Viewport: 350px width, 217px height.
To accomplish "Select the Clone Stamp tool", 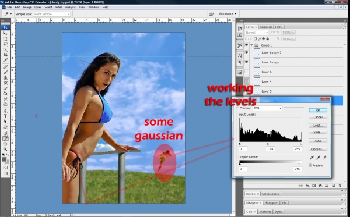I will coord(5,78).
